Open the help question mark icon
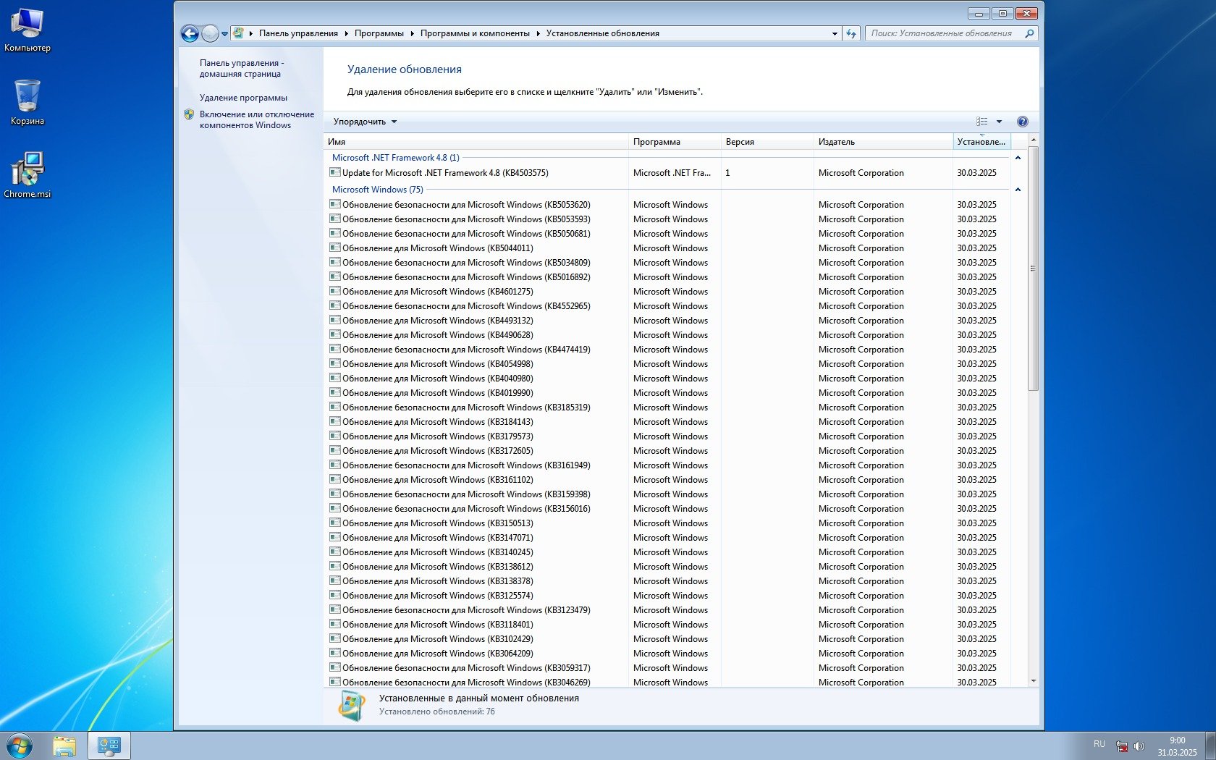Viewport: 1216px width, 760px height. click(1022, 122)
